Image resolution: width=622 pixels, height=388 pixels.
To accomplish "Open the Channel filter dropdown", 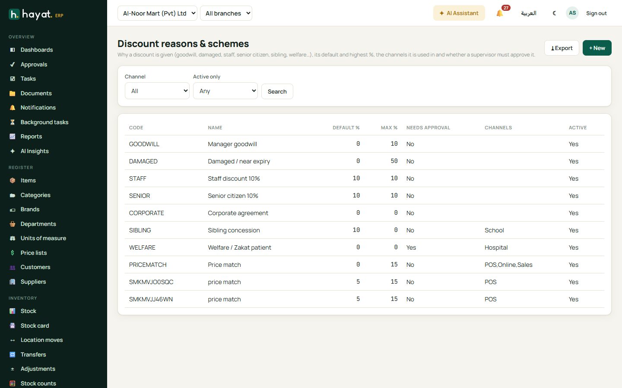I will click(157, 91).
